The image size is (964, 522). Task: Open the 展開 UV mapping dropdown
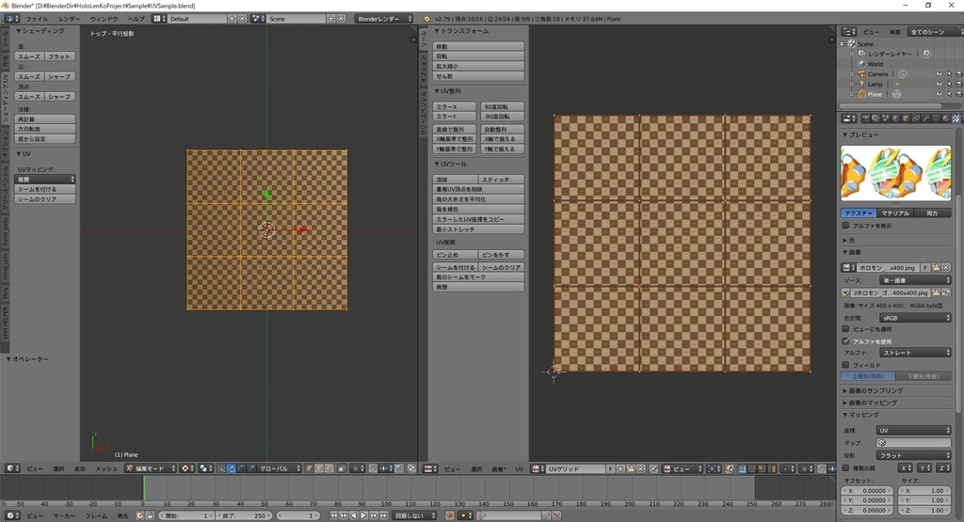(45, 180)
